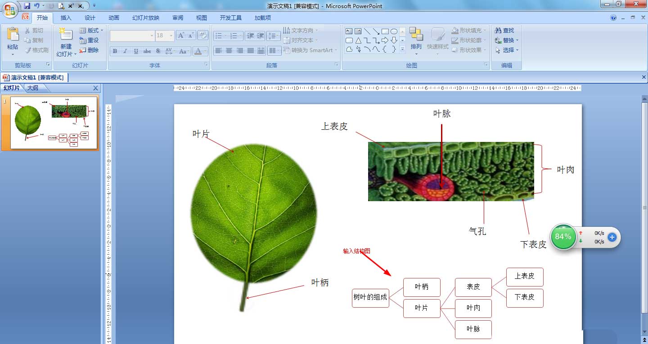Screen dimensions: 648x344
Task: Select the Rectangle shape tool
Action: [x=384, y=31]
